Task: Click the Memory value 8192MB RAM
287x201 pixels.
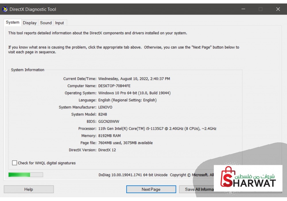Action: 109,136
